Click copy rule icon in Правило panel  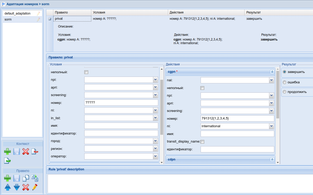tap(25, 179)
